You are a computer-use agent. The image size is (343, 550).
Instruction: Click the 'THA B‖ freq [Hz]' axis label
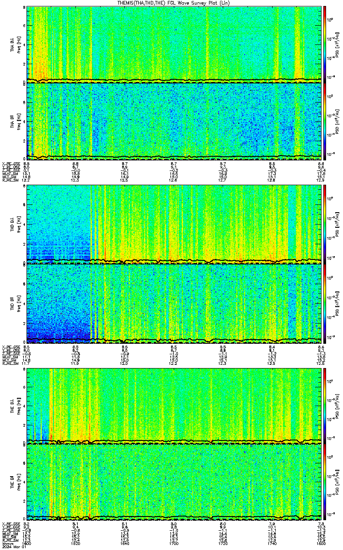[x=15, y=122]
